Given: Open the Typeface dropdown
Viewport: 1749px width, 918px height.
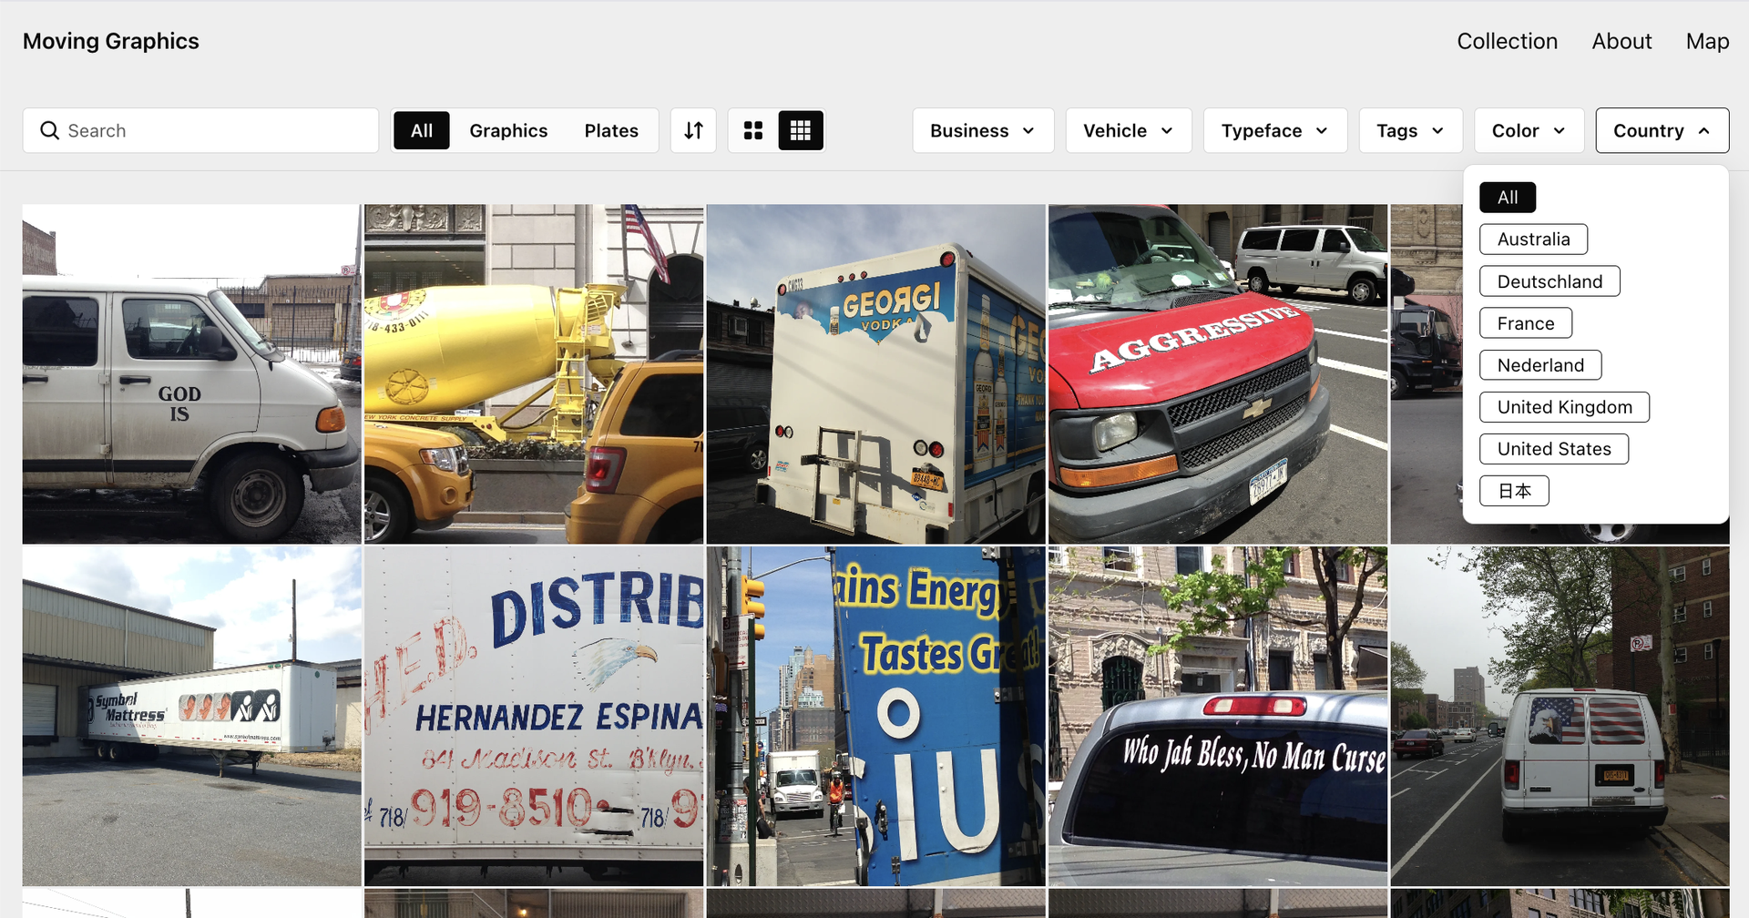Looking at the screenshot, I should 1275,130.
